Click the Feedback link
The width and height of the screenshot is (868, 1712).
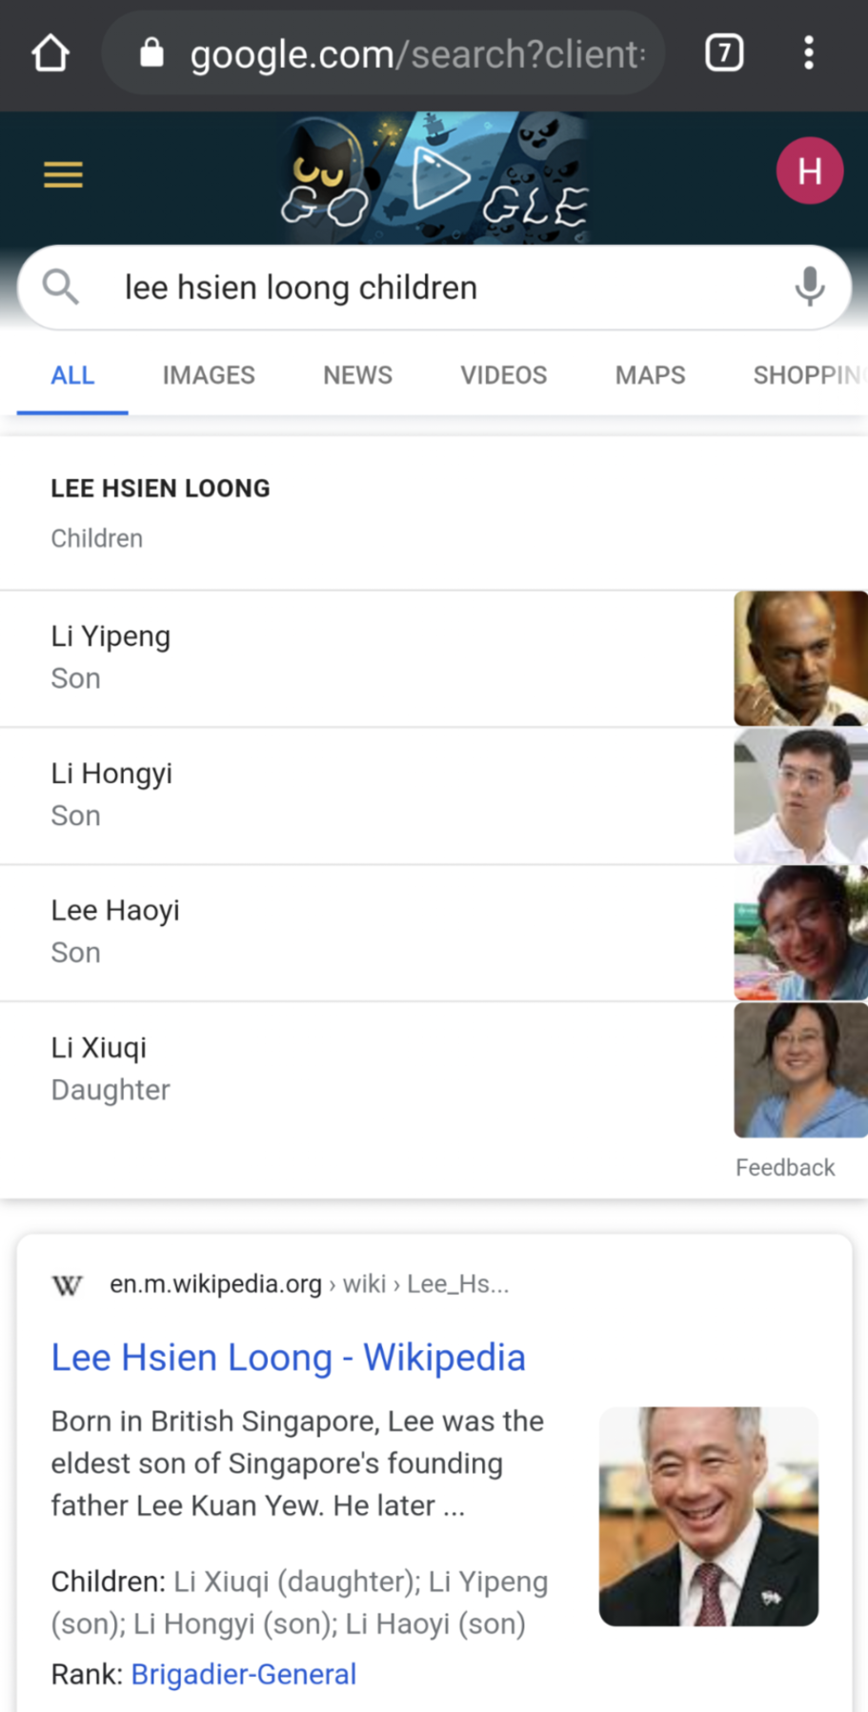point(784,1168)
